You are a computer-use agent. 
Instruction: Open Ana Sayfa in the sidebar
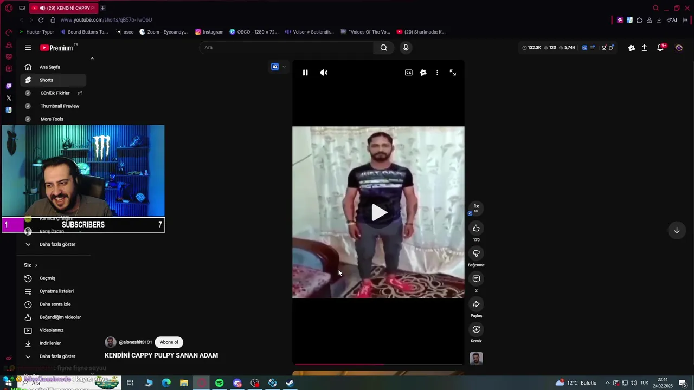pos(53,67)
